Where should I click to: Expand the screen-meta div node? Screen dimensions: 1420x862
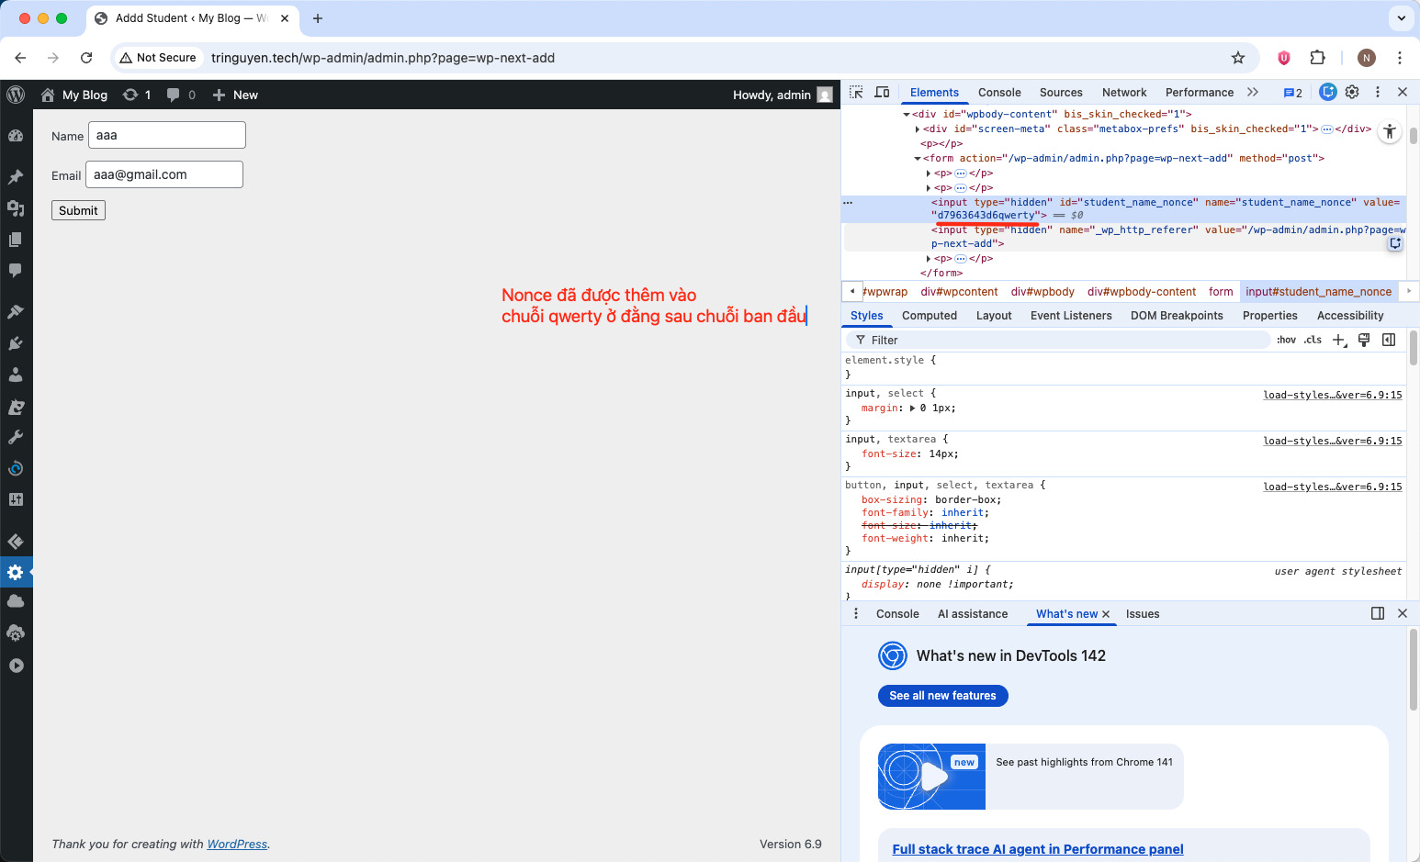pos(917,129)
